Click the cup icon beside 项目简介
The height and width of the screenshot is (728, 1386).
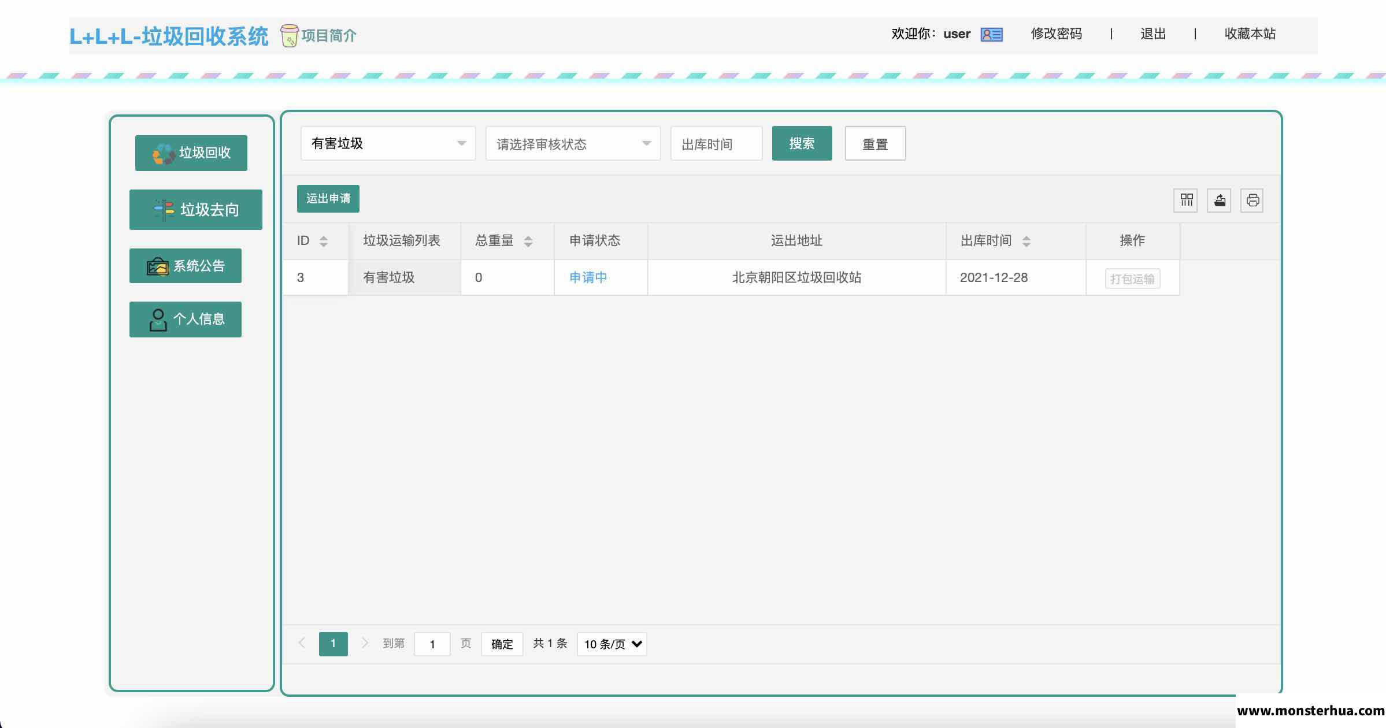[x=290, y=35]
